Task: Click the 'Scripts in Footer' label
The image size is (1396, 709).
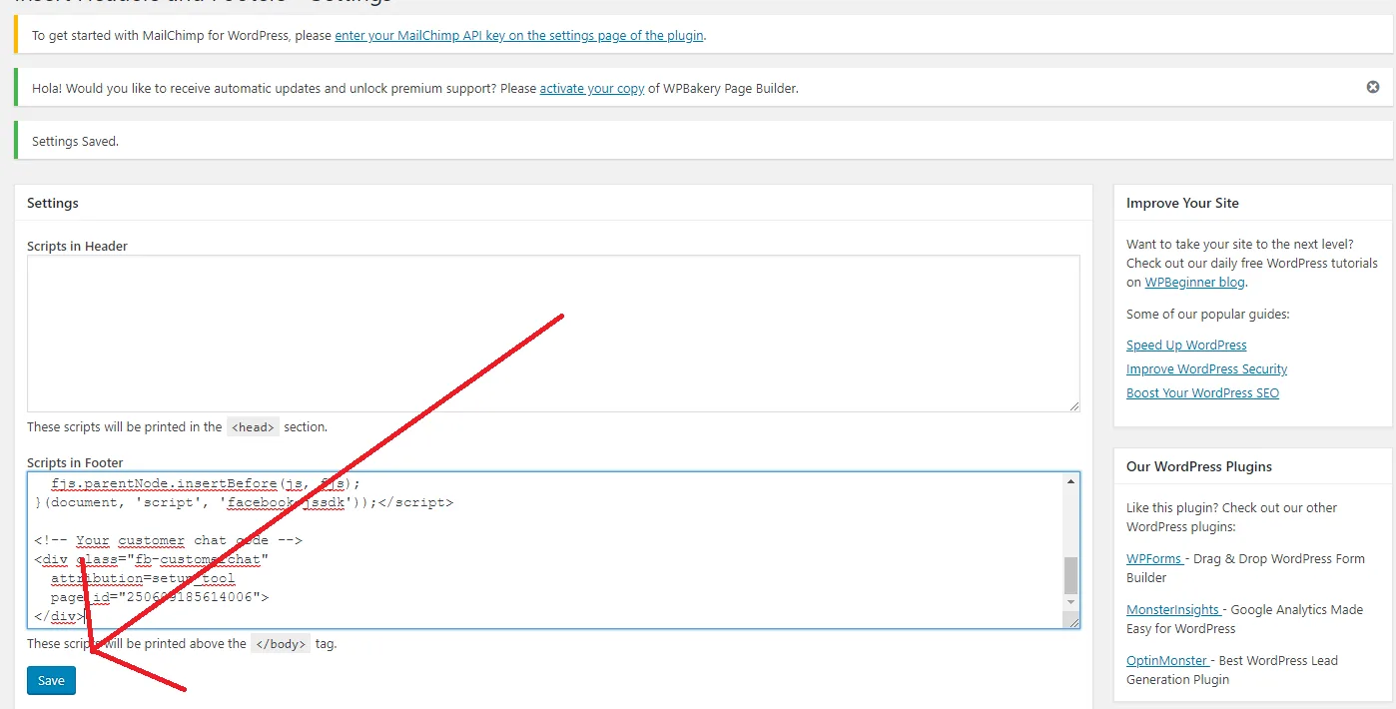Action: [75, 462]
